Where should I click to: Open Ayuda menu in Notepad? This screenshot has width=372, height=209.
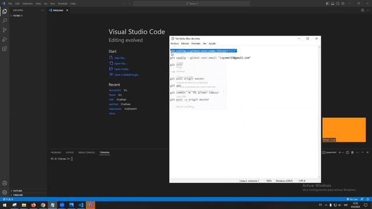(x=212, y=44)
